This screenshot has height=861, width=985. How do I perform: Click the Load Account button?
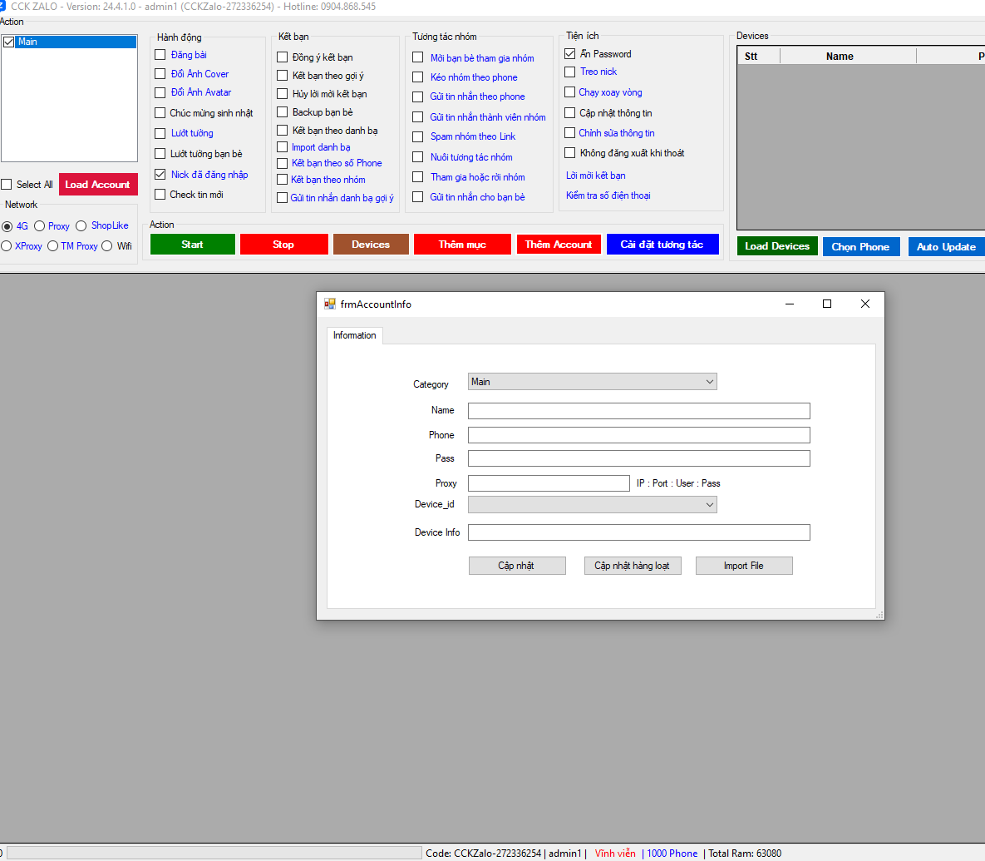tap(97, 184)
